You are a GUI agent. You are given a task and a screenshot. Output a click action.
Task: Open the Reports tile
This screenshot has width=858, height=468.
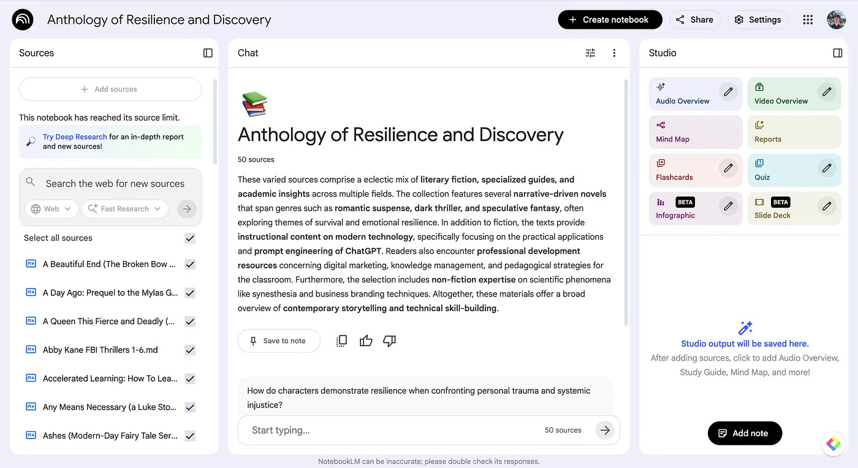(794, 132)
